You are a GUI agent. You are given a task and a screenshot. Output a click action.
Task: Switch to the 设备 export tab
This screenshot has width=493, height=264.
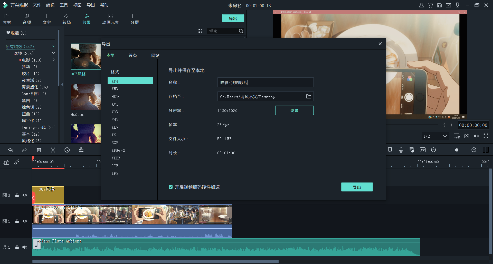[133, 55]
